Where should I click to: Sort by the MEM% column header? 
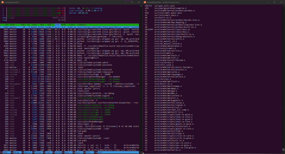coord(63,25)
